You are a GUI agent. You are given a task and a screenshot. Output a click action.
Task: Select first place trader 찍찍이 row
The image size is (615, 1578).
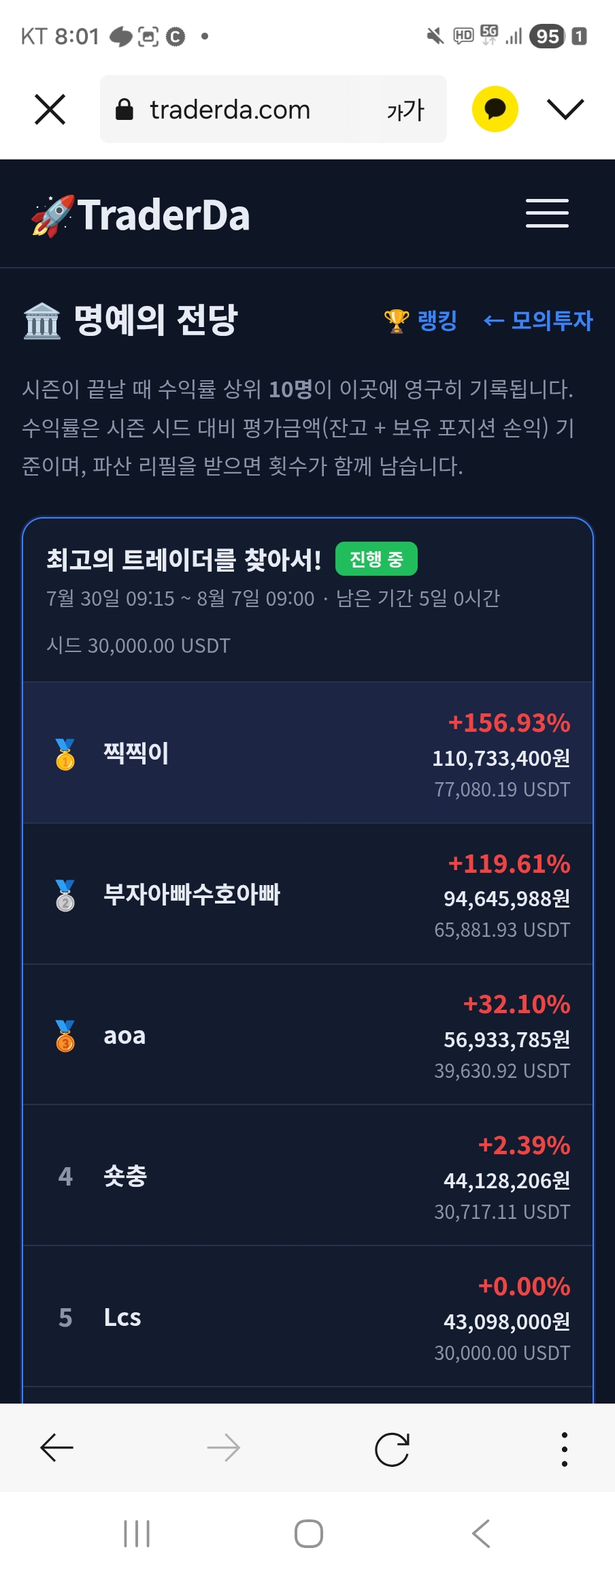307,754
